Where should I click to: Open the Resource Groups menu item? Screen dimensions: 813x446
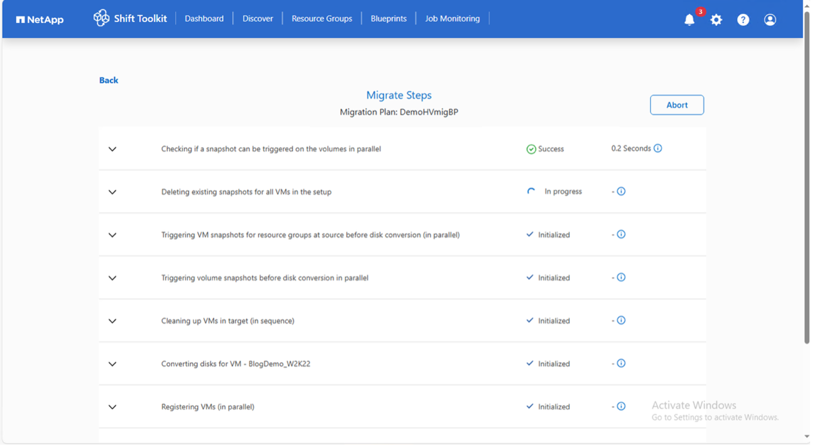pyautogui.click(x=322, y=19)
